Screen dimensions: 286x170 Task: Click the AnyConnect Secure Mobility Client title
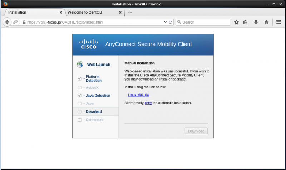pyautogui.click(x=148, y=44)
